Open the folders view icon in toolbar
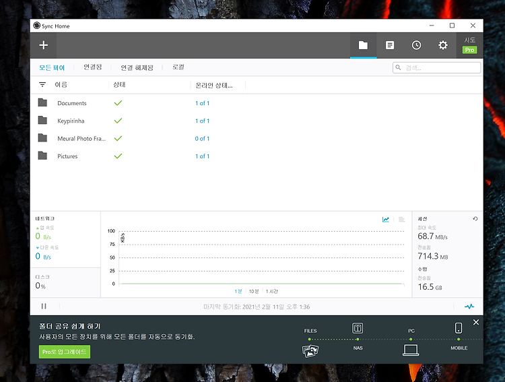Screen dimensions: 505x382 (x=363, y=45)
